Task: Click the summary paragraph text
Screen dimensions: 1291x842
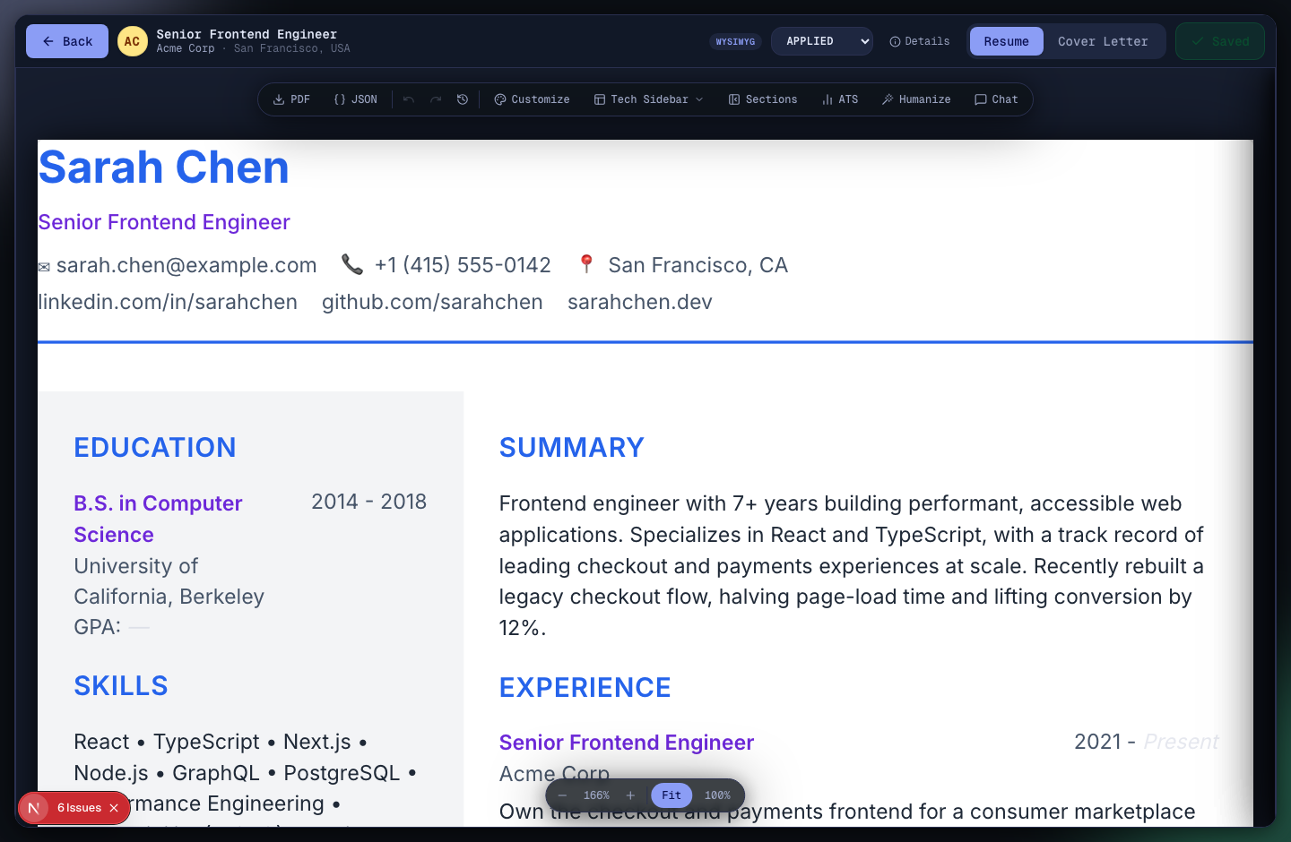Action: 852,565
